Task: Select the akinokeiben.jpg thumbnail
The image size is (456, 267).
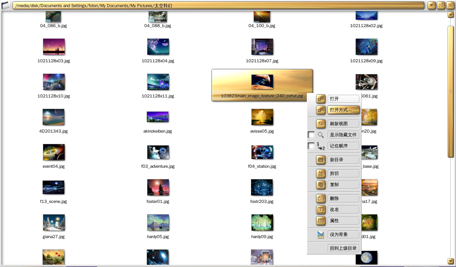Action: pyautogui.click(x=158, y=117)
